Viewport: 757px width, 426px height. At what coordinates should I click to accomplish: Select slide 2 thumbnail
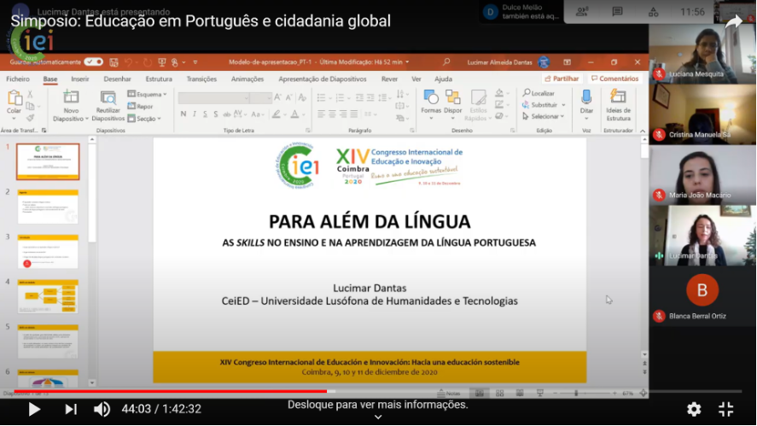(48, 207)
